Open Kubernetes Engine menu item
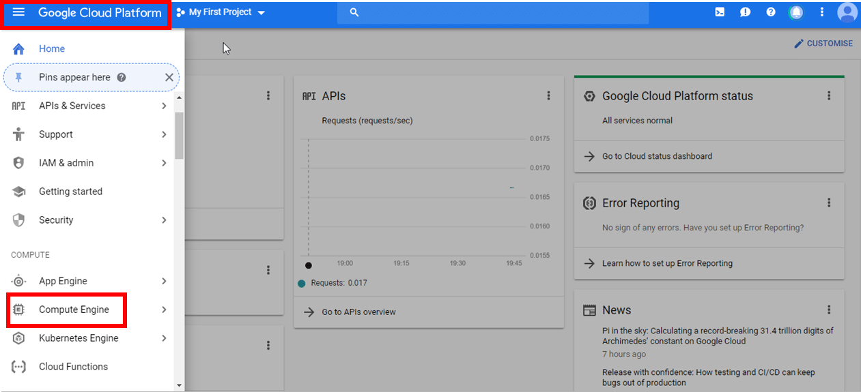The width and height of the screenshot is (861, 392). [87, 338]
